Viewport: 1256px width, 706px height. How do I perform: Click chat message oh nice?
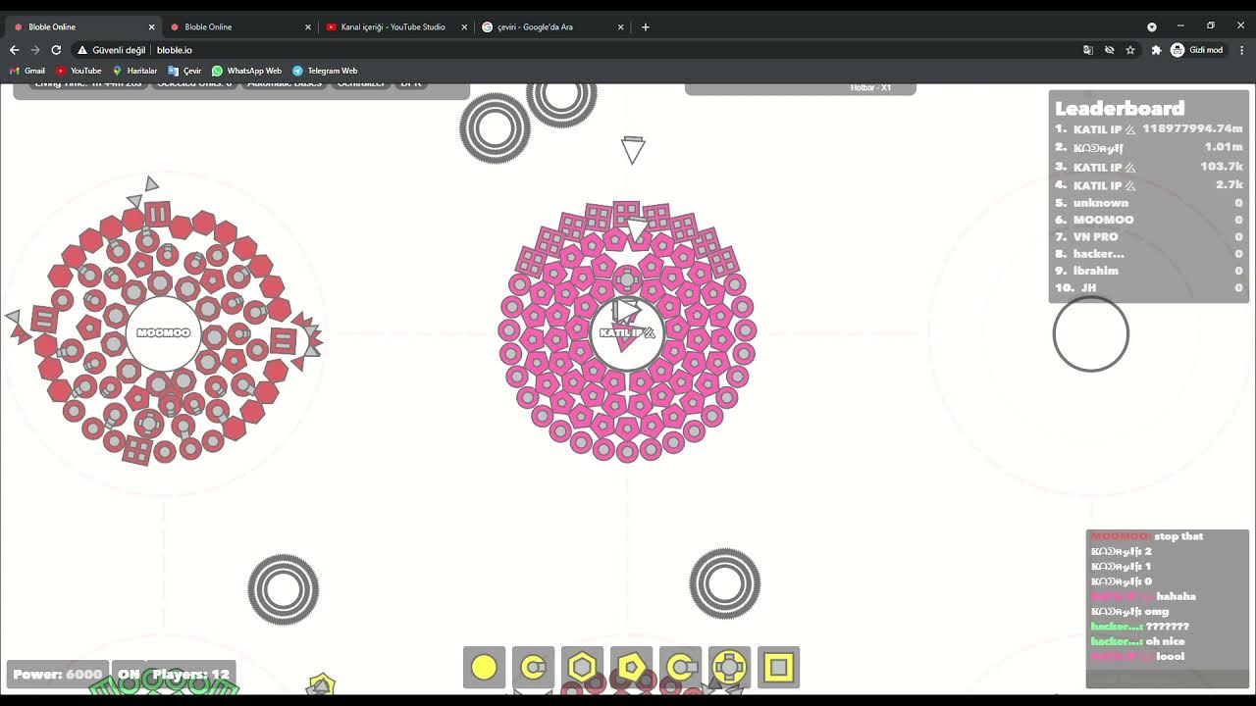1165,641
